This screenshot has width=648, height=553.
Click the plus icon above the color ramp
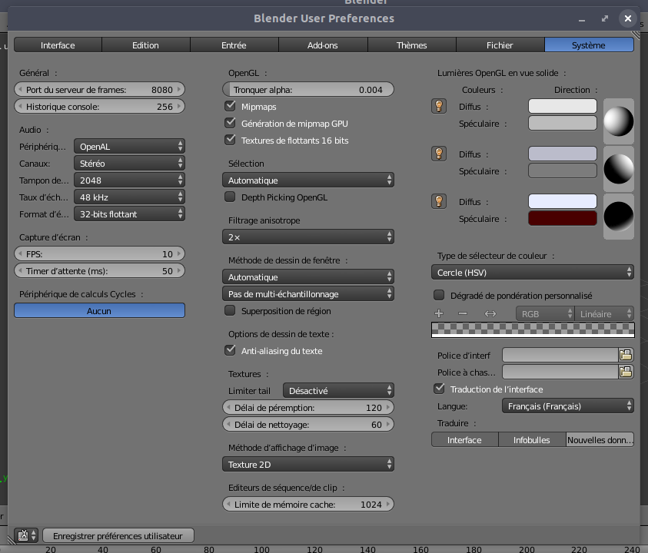[x=439, y=313]
